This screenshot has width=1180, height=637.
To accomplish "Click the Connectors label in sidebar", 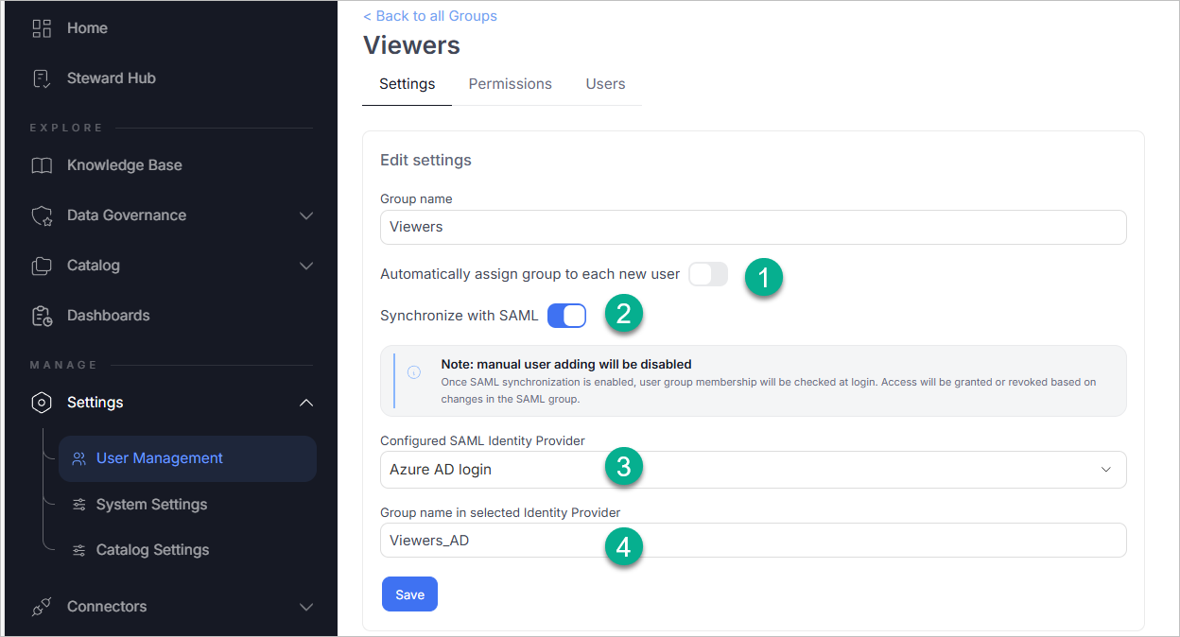I will click(107, 607).
